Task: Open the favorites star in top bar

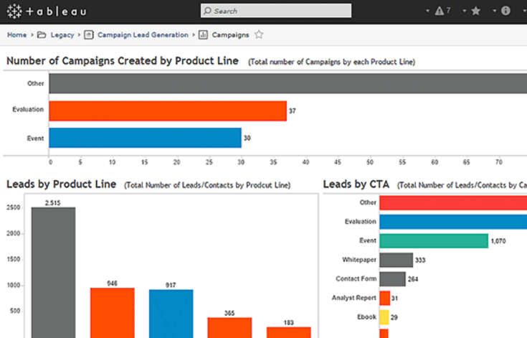Action: 476,11
